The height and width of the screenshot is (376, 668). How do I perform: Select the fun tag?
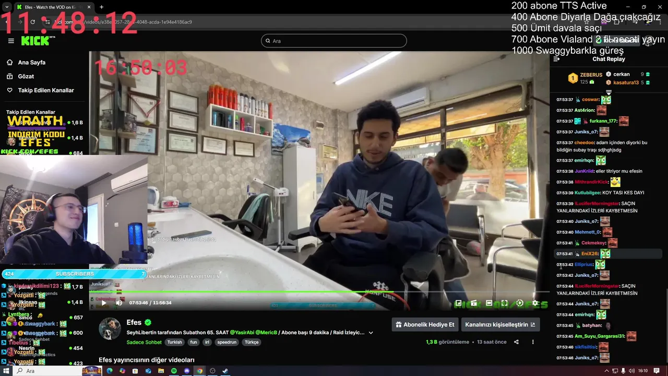tap(194, 342)
